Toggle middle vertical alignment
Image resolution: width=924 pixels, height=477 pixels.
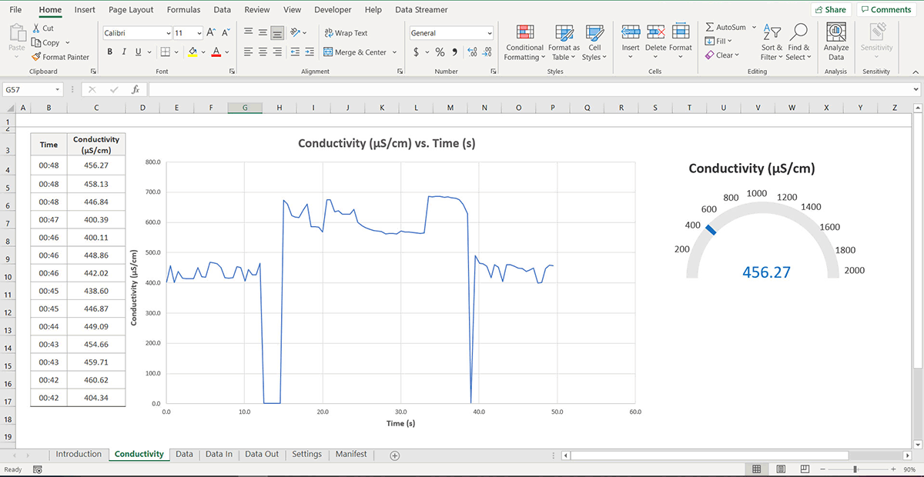click(x=263, y=32)
